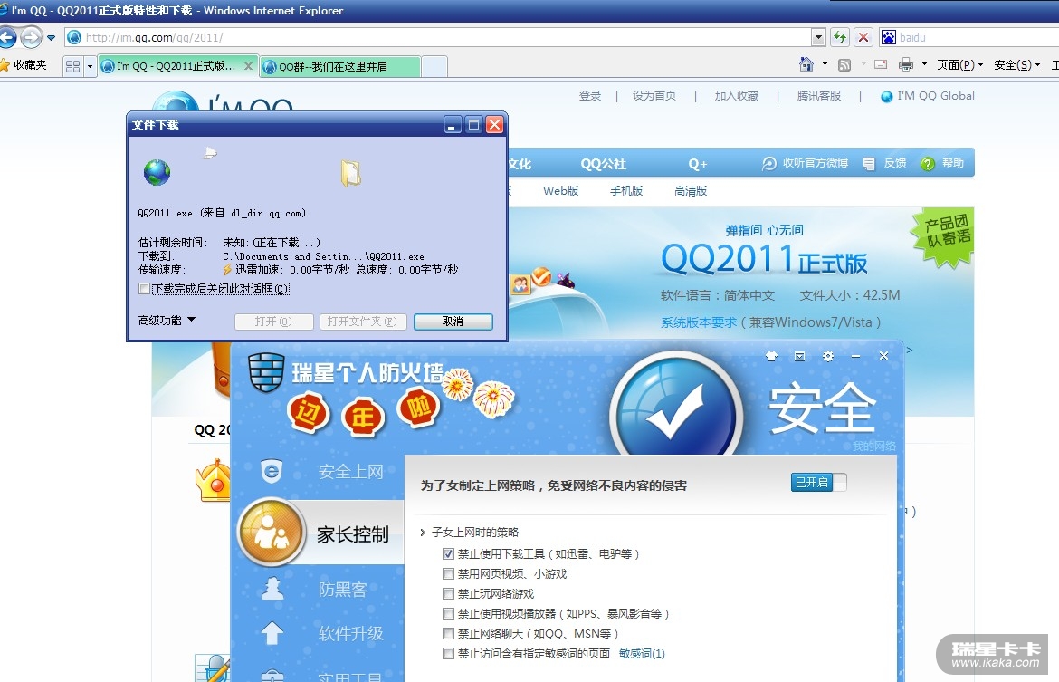This screenshot has height=682, width=1059.
Task: Select the Q+ navigation item
Action: pos(698,164)
